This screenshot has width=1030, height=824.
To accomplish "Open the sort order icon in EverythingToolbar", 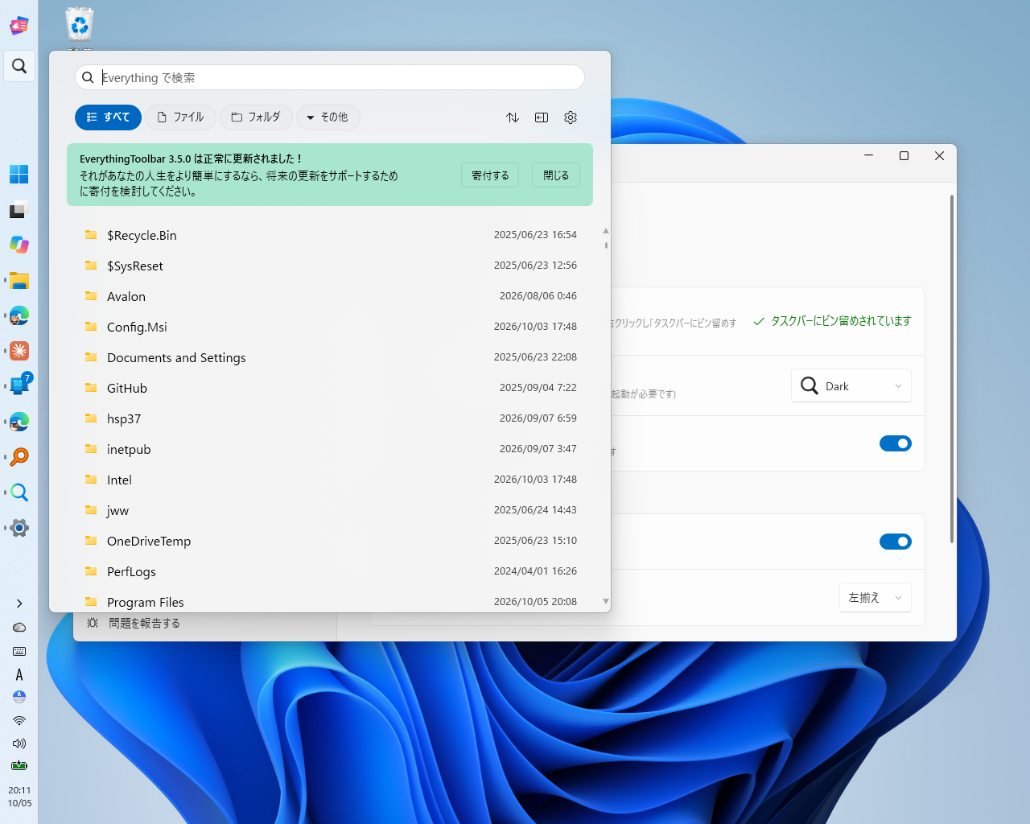I will [x=513, y=117].
